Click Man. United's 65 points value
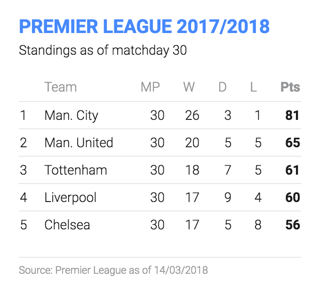The width and height of the screenshot is (320, 295). [293, 143]
